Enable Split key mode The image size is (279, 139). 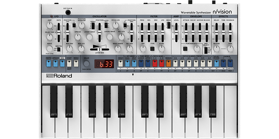(134, 63)
